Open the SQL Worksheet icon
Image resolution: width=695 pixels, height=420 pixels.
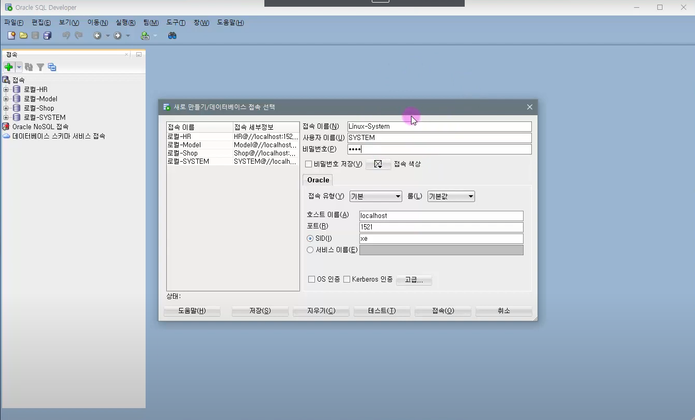click(145, 36)
